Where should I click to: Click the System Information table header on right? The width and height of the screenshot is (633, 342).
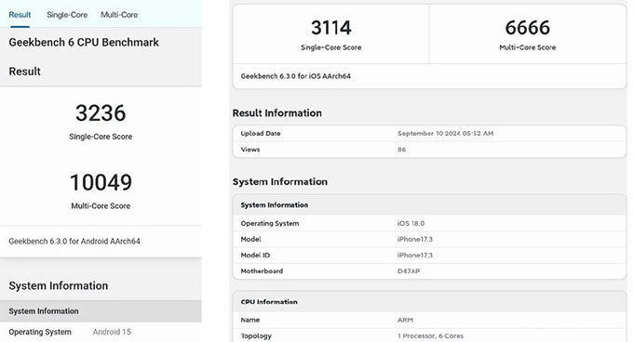pos(429,205)
